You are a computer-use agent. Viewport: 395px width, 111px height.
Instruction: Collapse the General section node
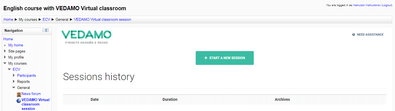14,88
